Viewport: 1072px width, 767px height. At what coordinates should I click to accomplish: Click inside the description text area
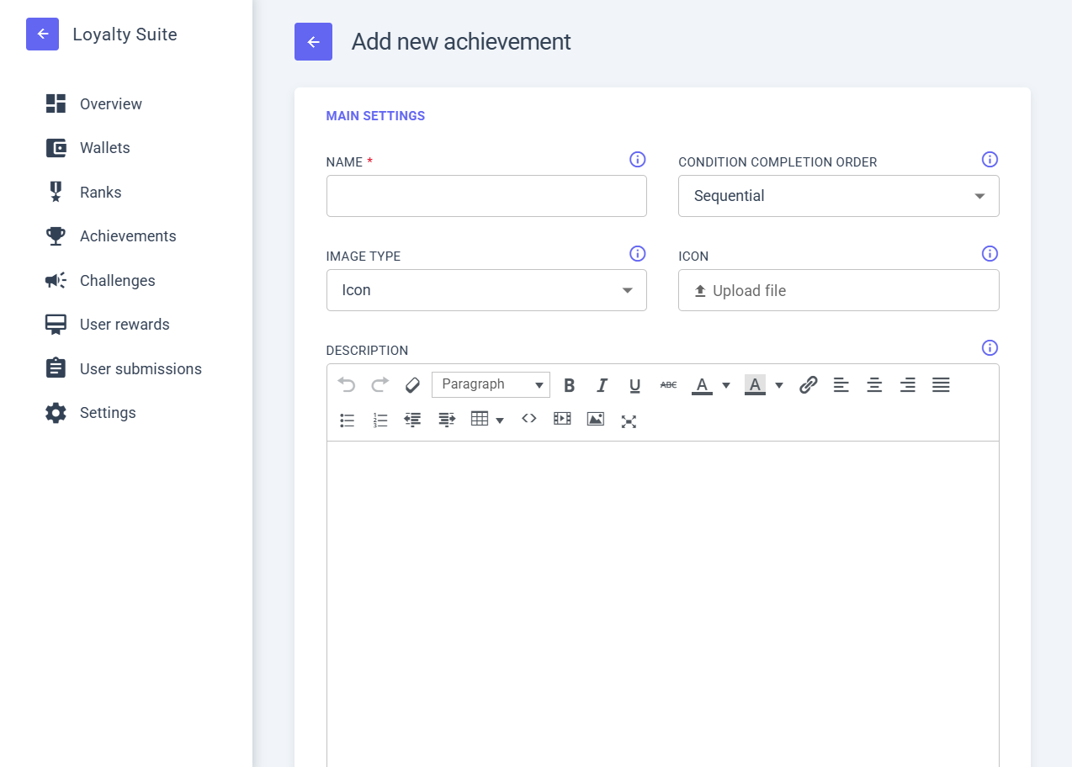click(x=663, y=604)
